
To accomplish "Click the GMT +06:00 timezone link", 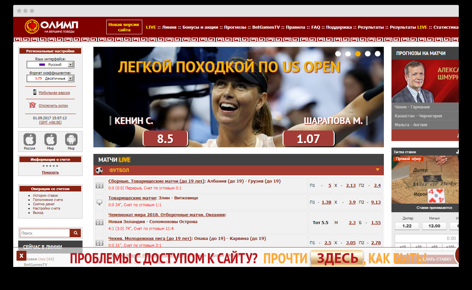I will coord(50,122).
